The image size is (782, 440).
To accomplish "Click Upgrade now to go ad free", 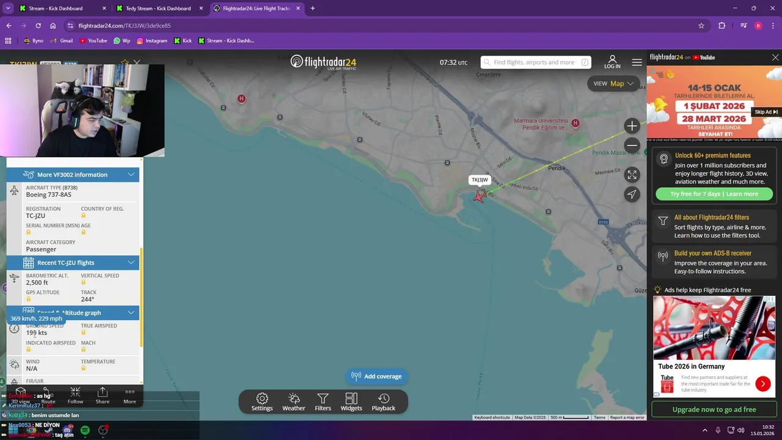I will (714, 409).
